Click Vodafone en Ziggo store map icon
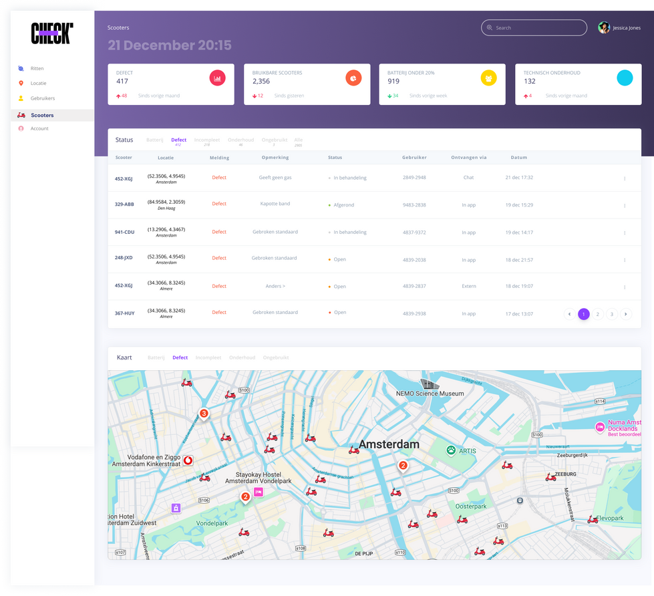Screen dimensions: 654x596 point(188,460)
